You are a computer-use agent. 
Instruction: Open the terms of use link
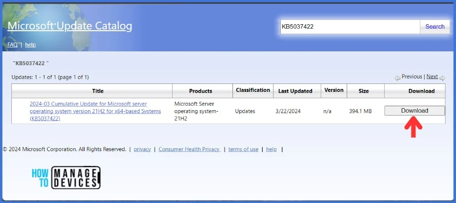point(243,149)
